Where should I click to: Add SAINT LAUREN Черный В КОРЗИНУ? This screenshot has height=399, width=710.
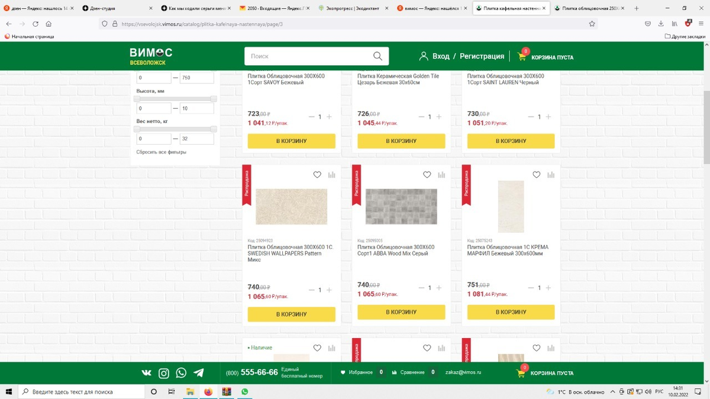pos(511,141)
